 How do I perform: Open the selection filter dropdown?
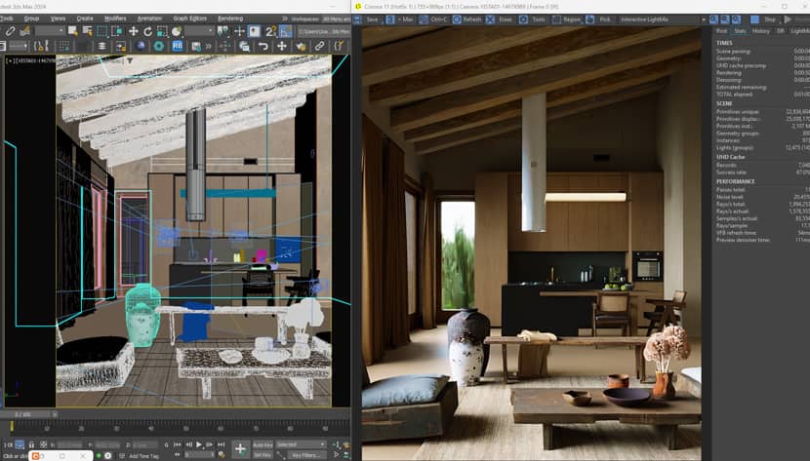[50, 31]
